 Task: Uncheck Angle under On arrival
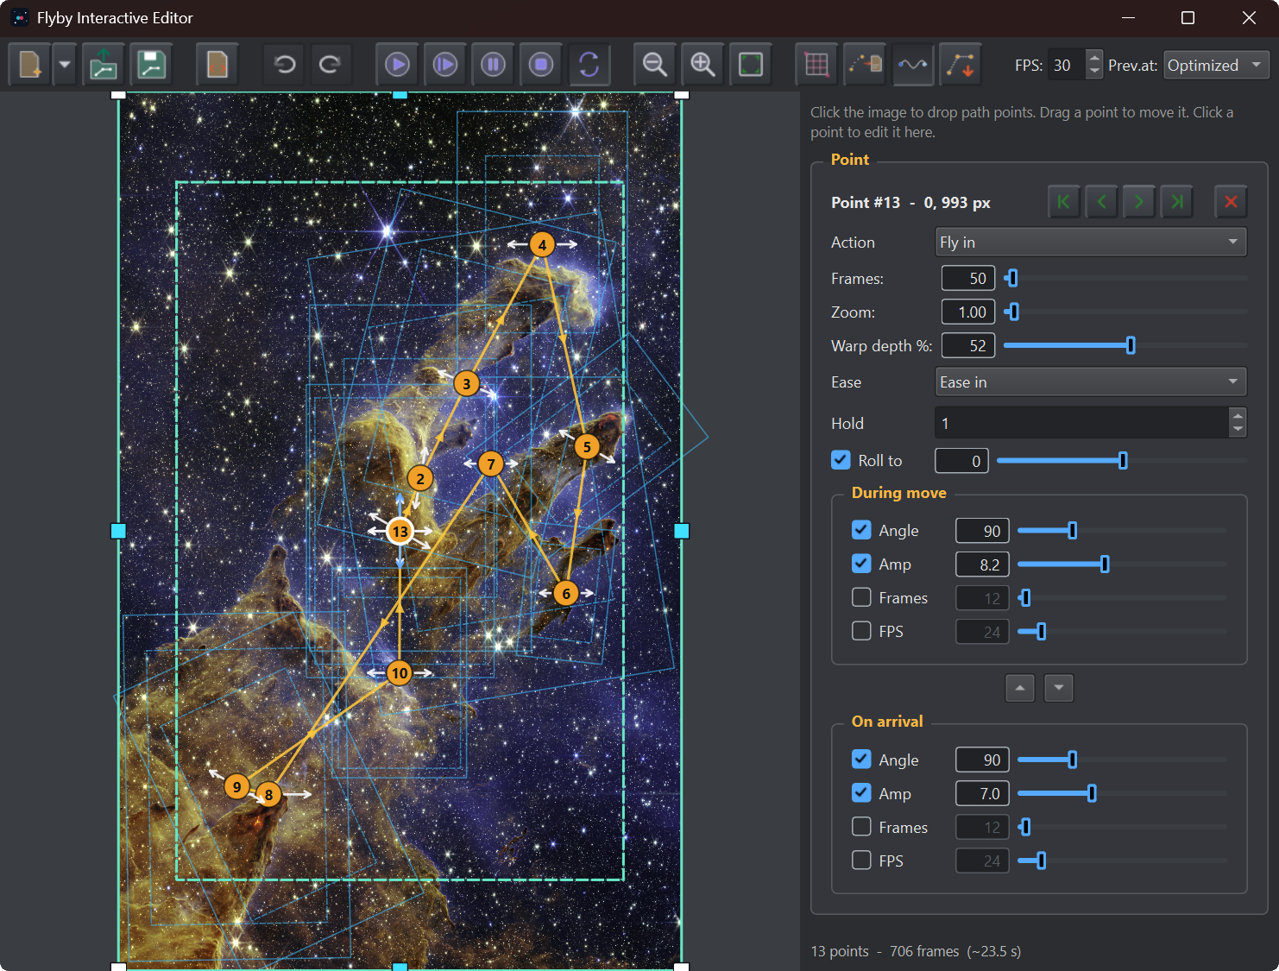tap(861, 760)
